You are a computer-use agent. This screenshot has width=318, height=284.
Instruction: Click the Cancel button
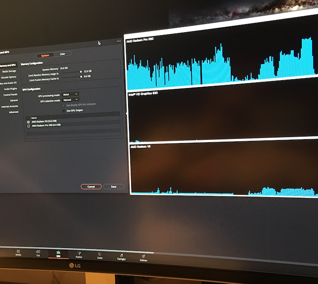(x=91, y=187)
